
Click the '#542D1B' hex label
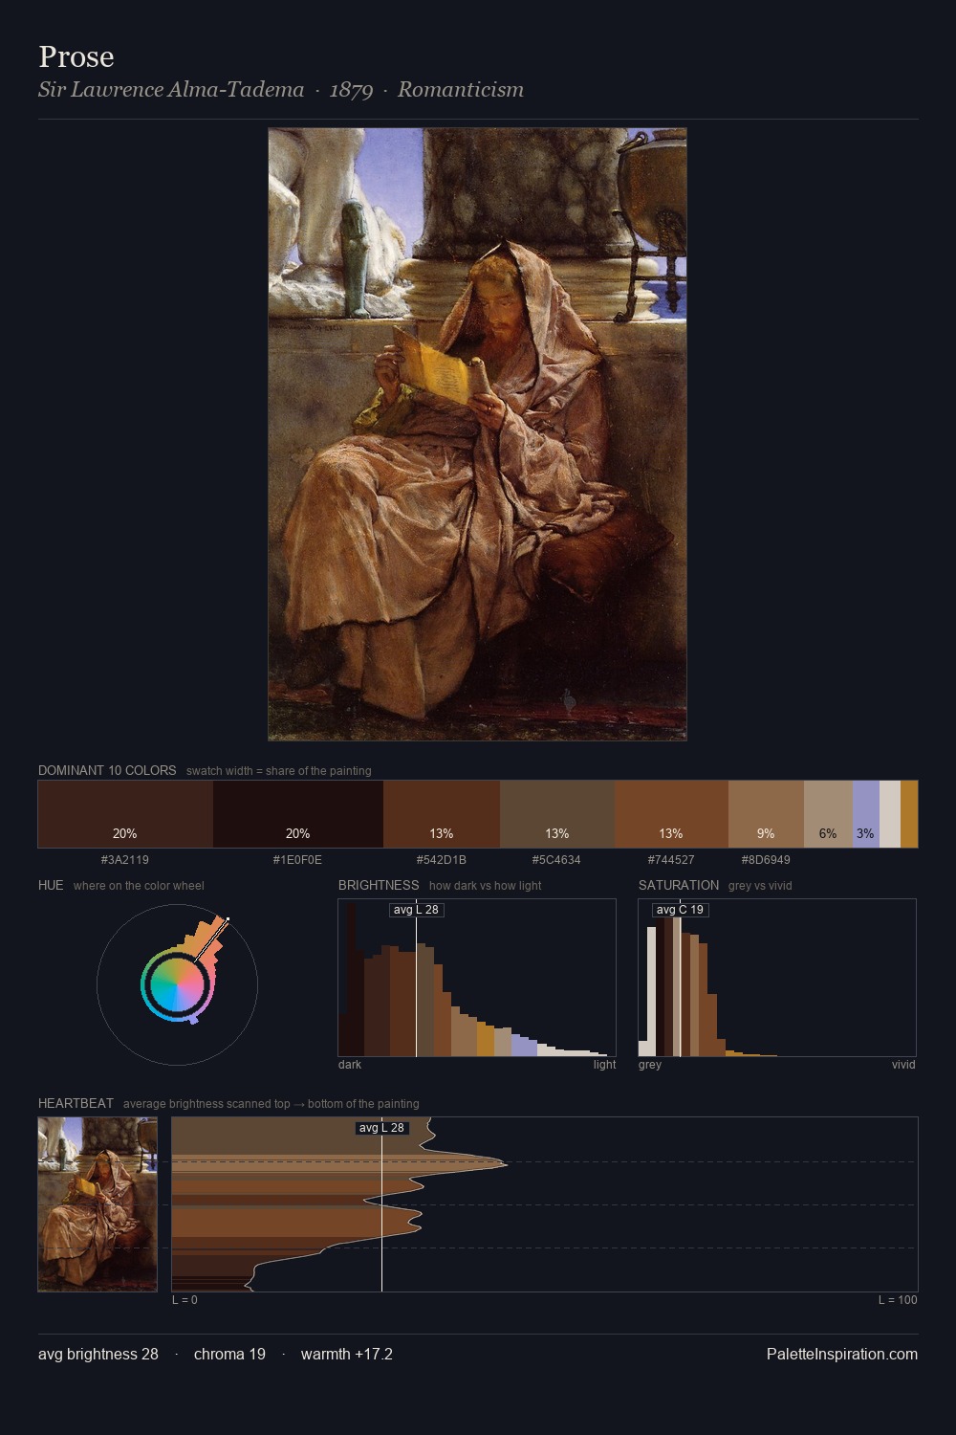point(442,860)
